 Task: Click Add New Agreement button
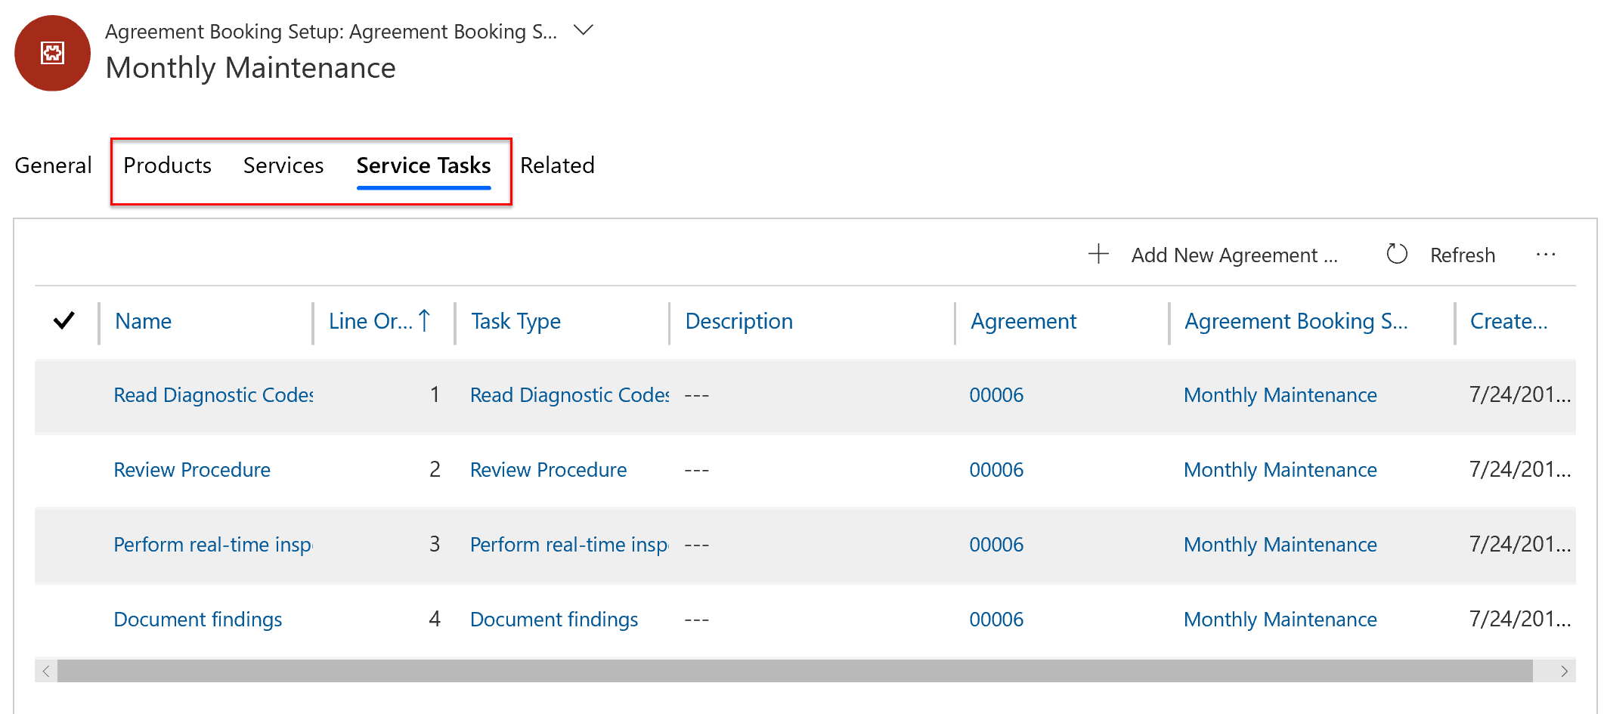point(1234,255)
